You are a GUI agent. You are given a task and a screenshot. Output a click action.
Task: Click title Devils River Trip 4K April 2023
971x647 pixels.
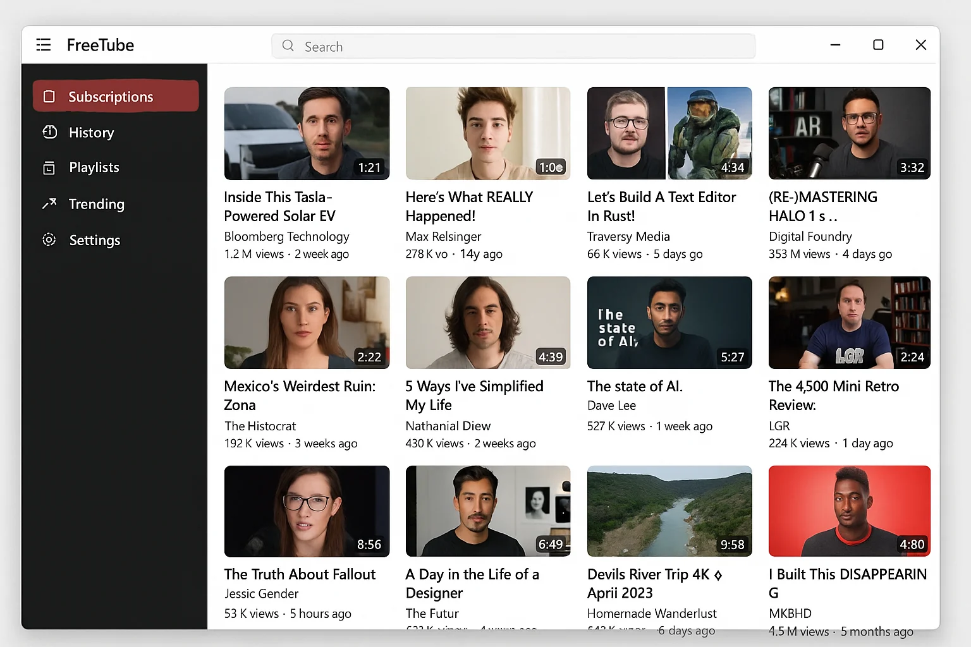(655, 583)
